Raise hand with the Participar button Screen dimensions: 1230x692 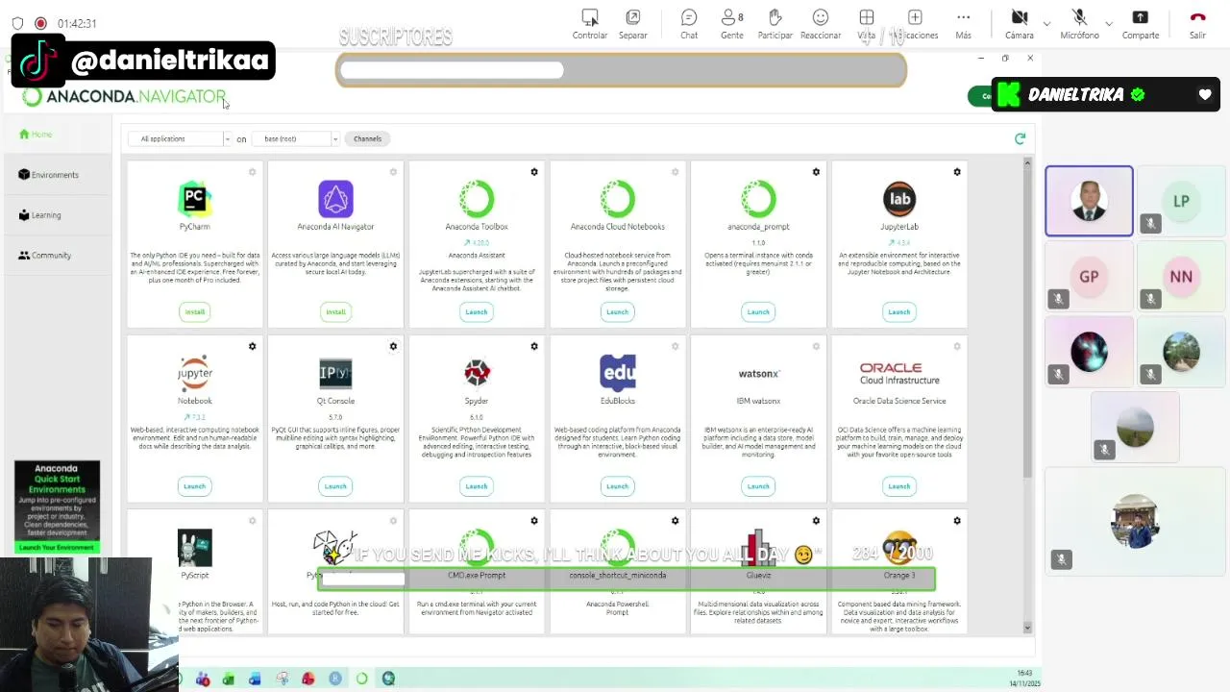[775, 24]
